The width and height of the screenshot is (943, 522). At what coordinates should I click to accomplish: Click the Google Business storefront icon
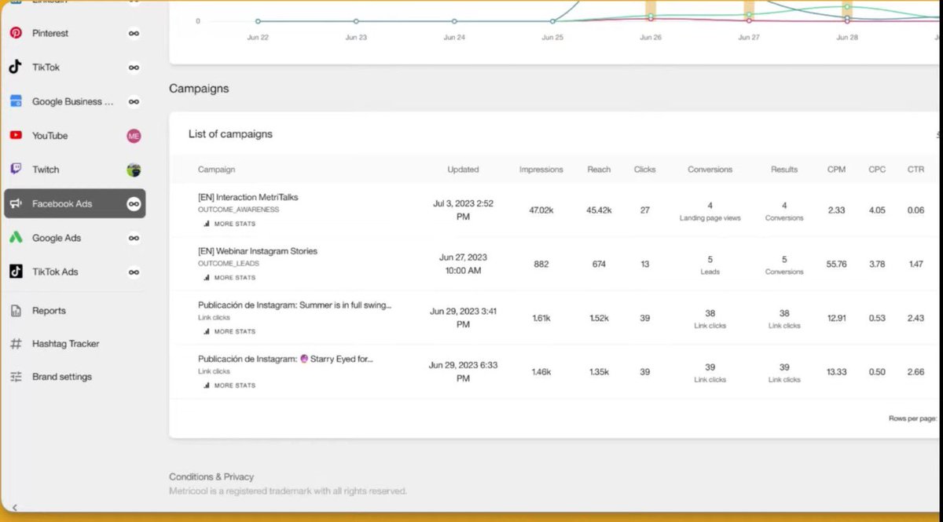click(x=16, y=101)
